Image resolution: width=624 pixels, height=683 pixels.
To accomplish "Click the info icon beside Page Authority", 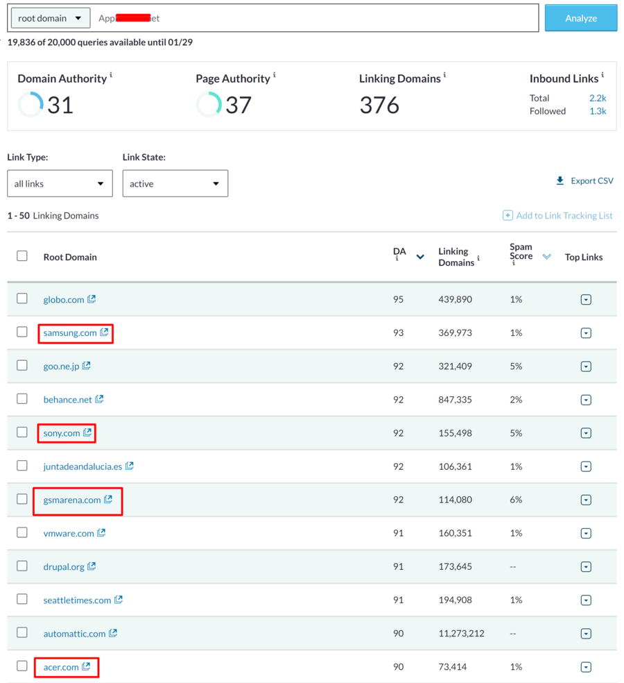I will [x=274, y=75].
